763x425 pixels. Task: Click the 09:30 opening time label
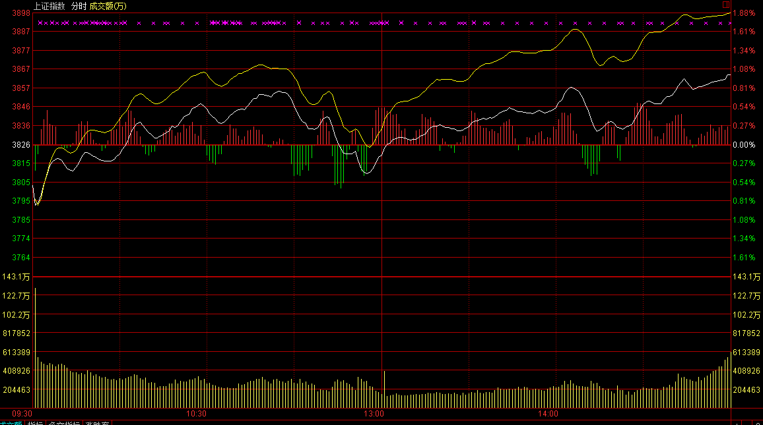22,414
